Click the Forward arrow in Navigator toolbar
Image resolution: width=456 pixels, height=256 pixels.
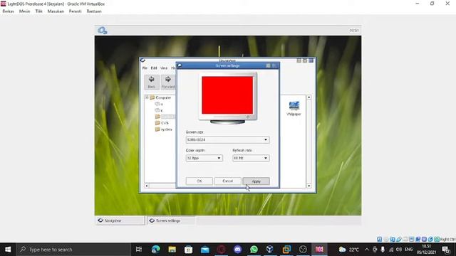pos(168,82)
